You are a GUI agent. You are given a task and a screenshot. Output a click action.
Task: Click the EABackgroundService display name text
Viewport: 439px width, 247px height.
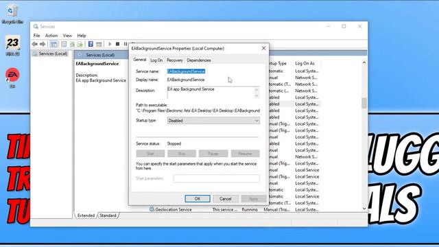186,80
